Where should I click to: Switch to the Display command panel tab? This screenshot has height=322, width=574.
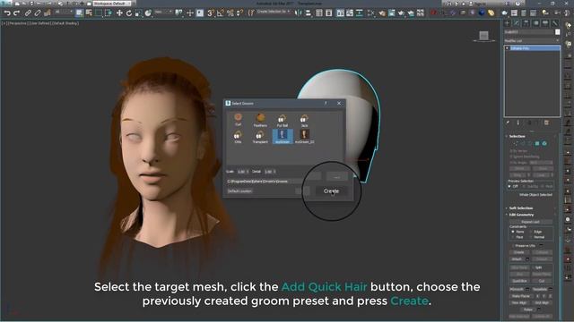tap(545, 23)
